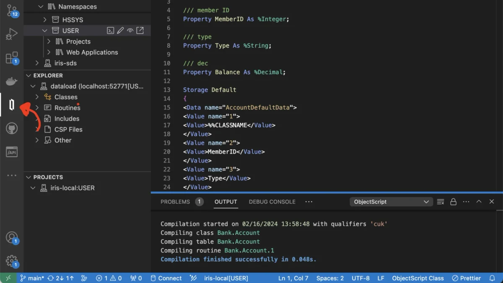The height and width of the screenshot is (283, 503).
Task: Open the Extensions view
Action: 12,58
